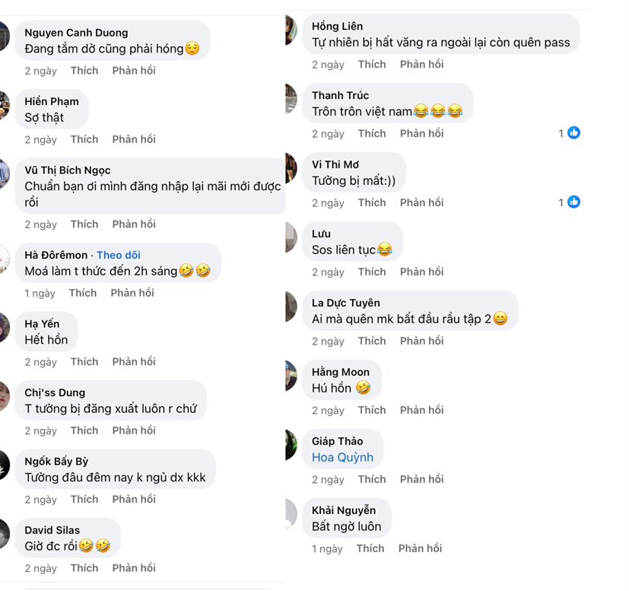
Task: Click Giáp Thảo's profile avatar
Action: tap(291, 445)
